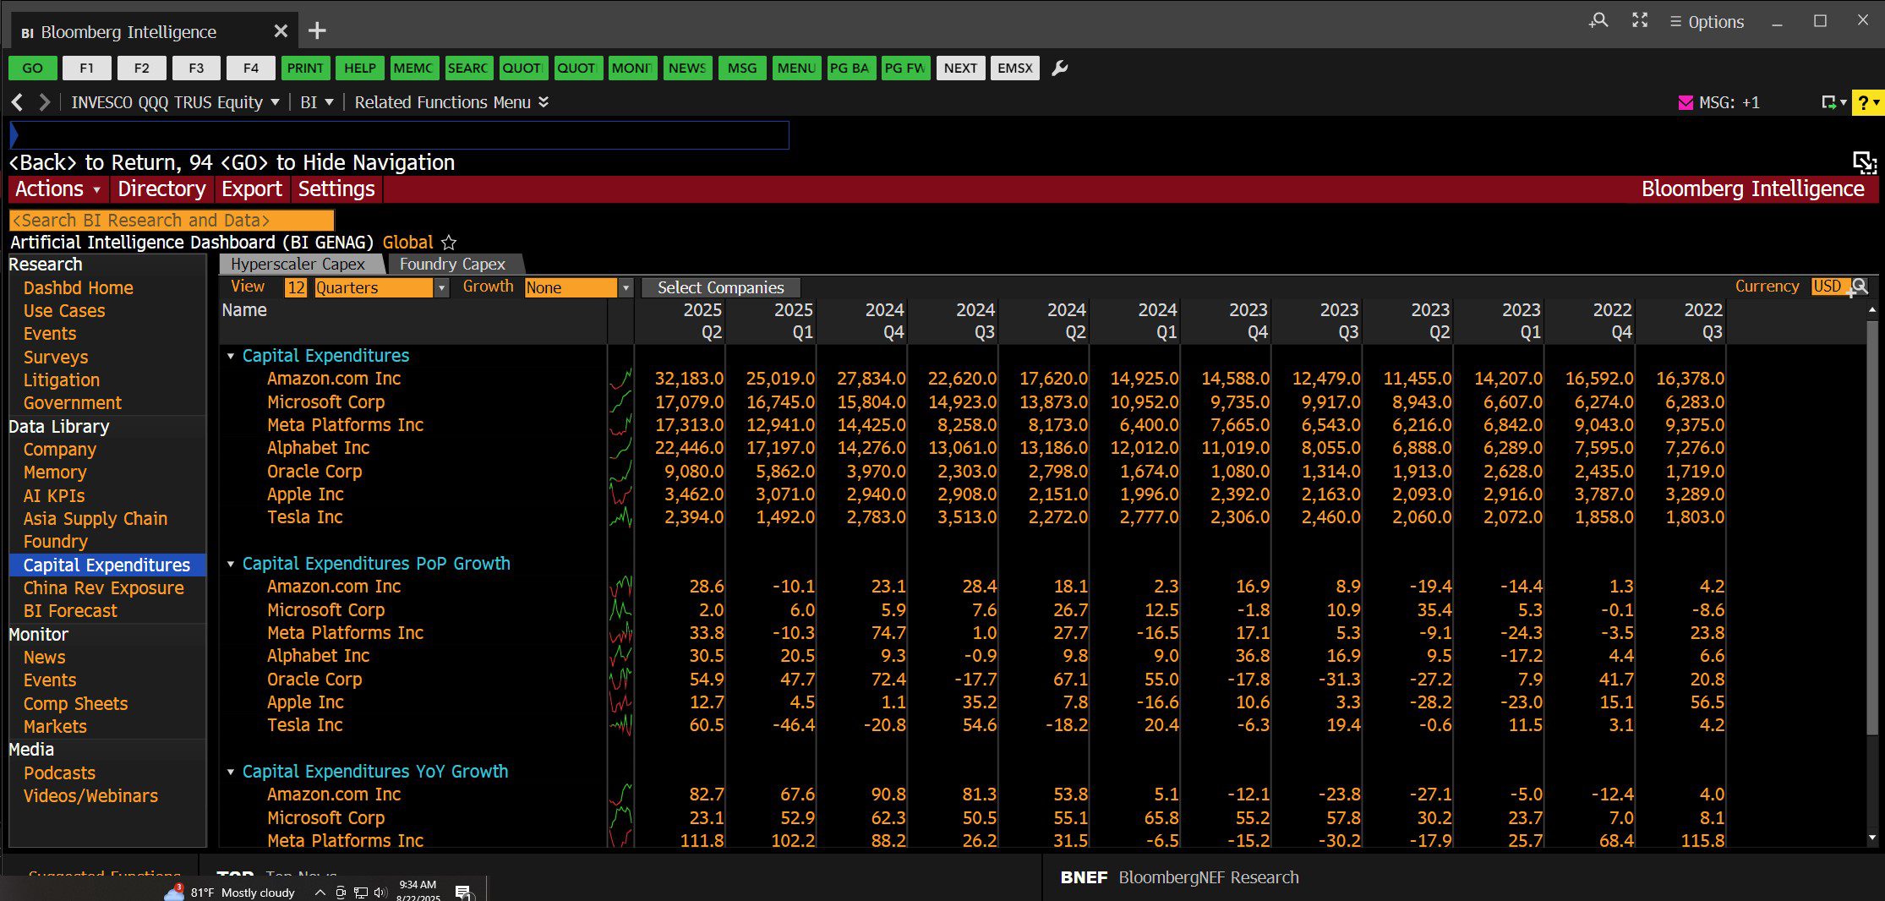Open the Actions menu
Image resolution: width=1885 pixels, height=901 pixels.
[57, 189]
